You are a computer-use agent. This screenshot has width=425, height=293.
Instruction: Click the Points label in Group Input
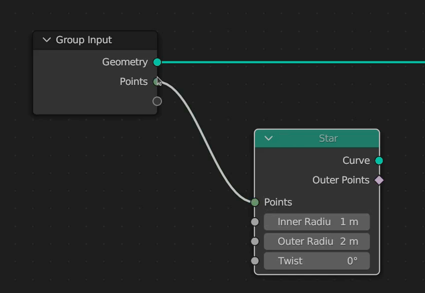coord(134,81)
